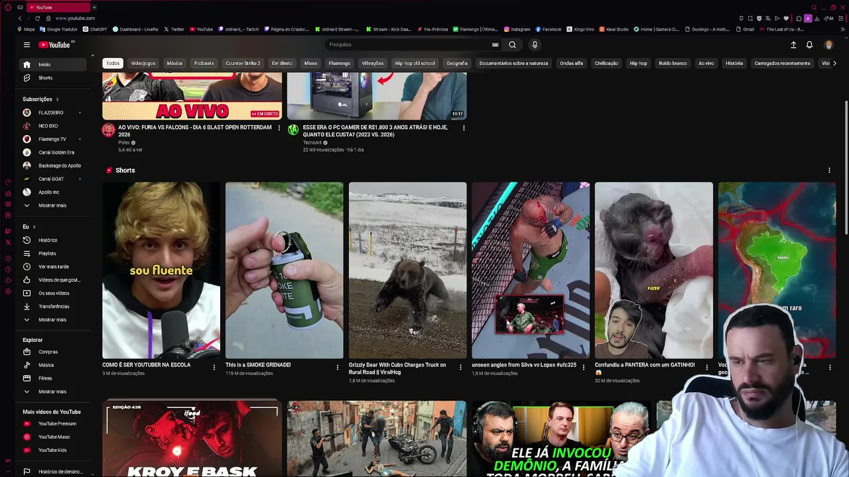The height and width of the screenshot is (477, 849).
Task: Expand Mostrar mais under Subscrições
Action: point(53,205)
